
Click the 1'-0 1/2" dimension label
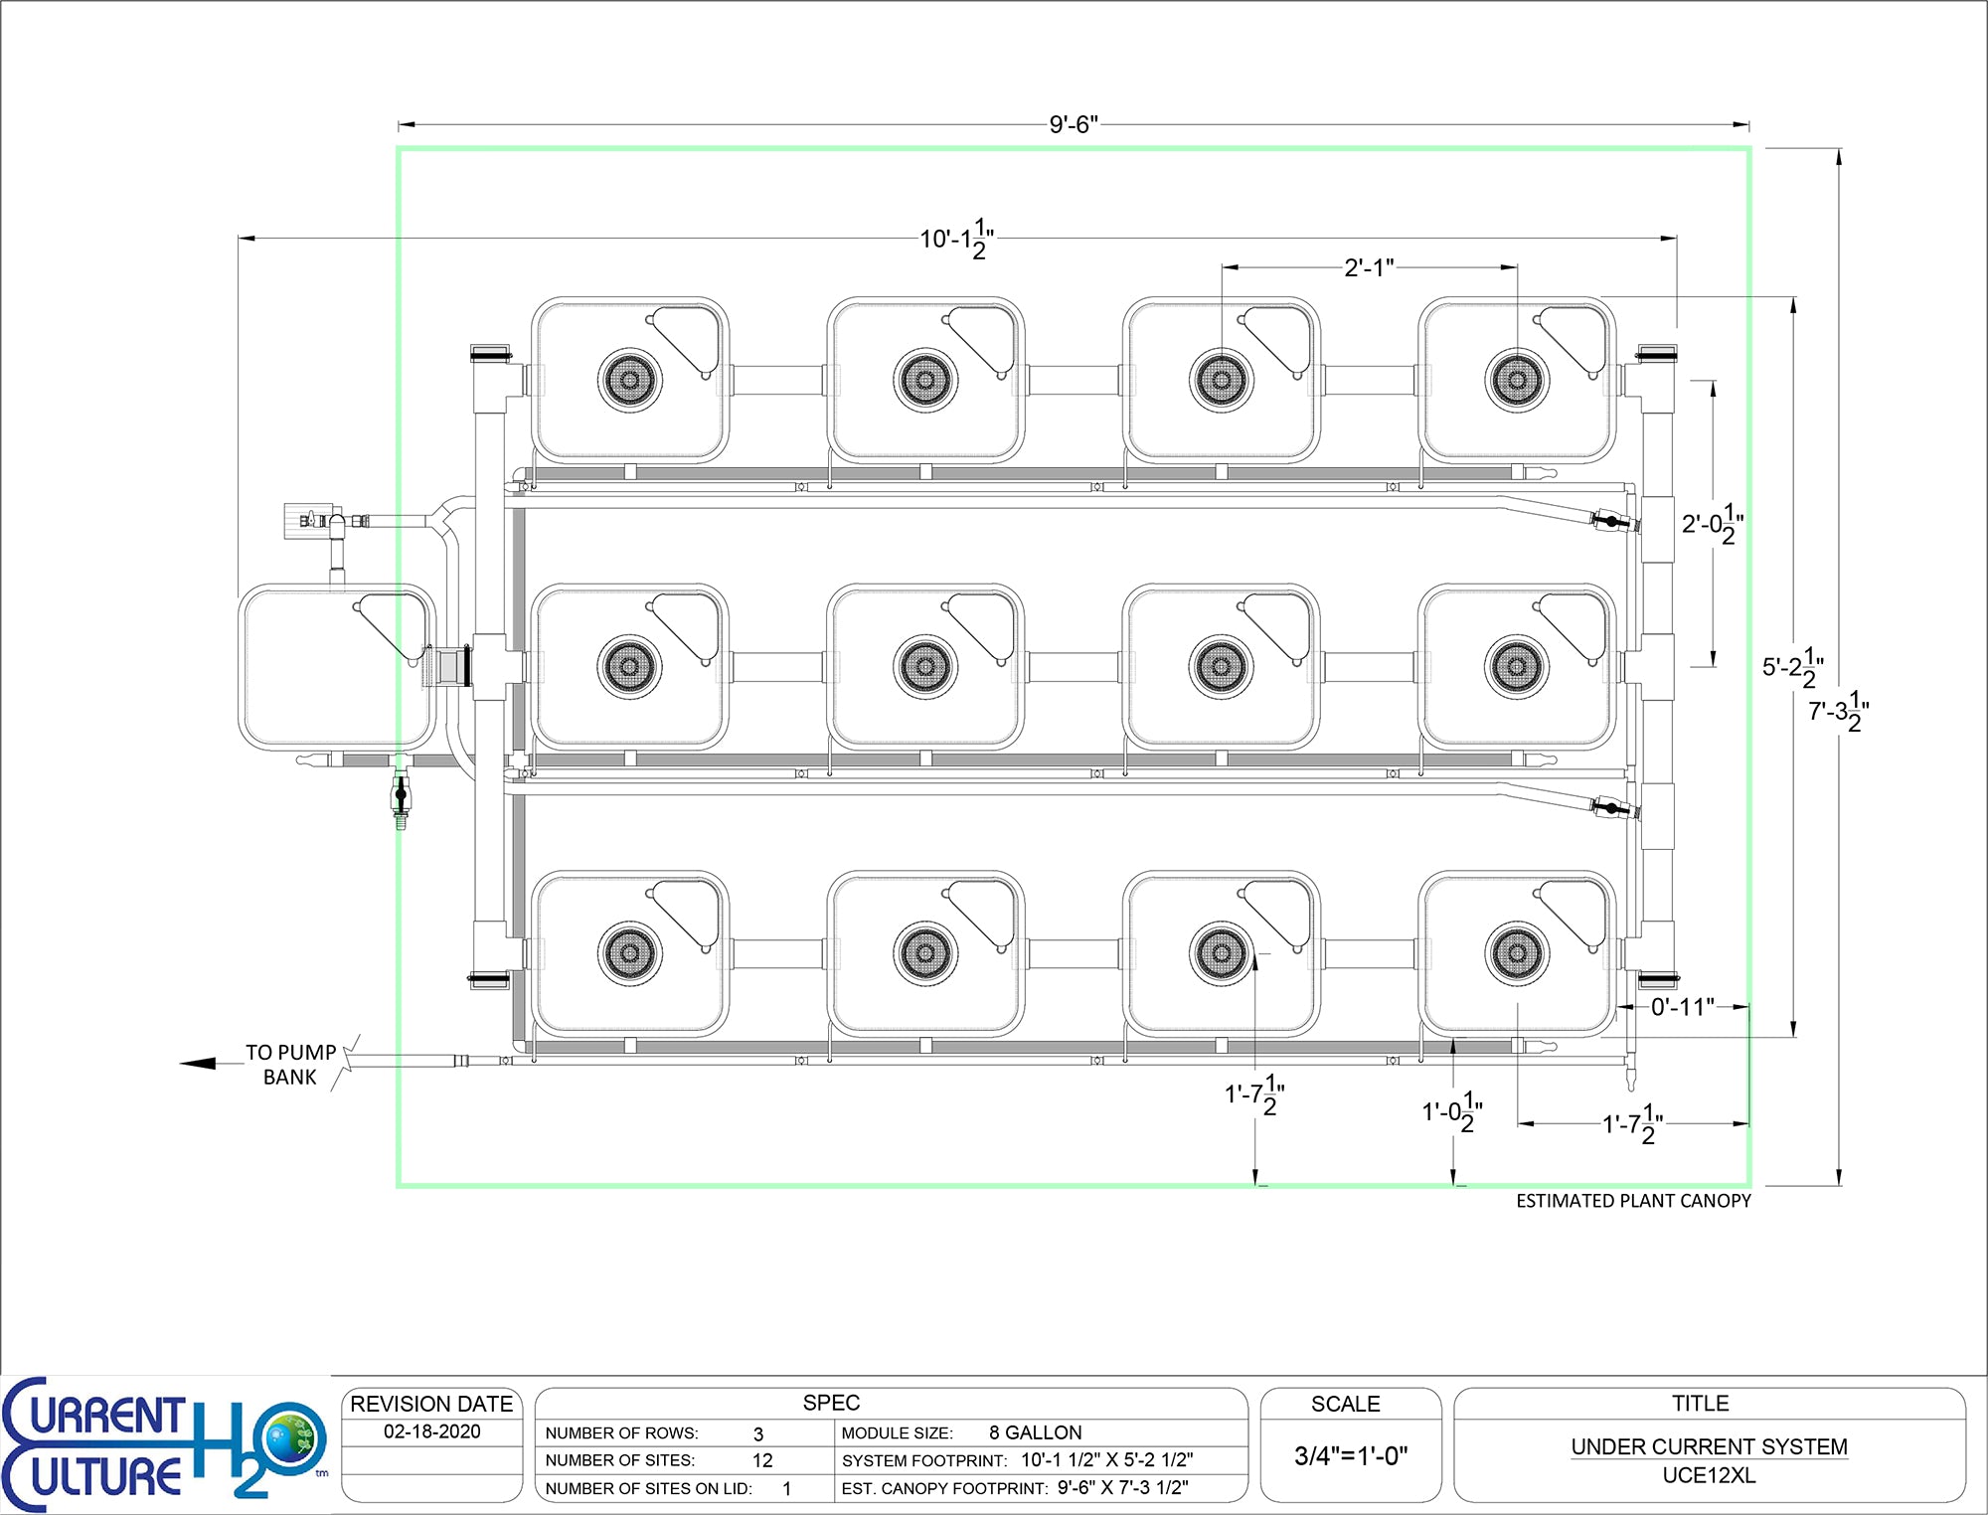click(x=1452, y=1112)
